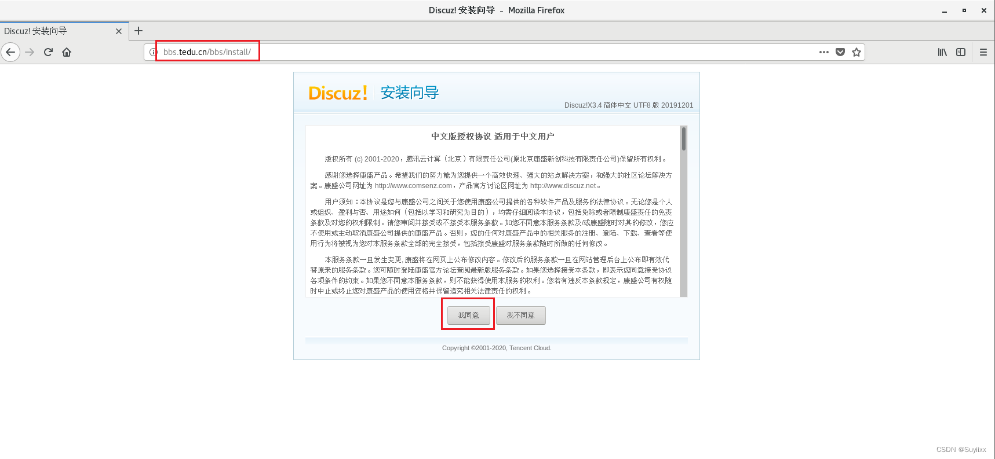Viewport: 995px width, 459px height.
Task: Close the Firefox window
Action: pos(984,10)
